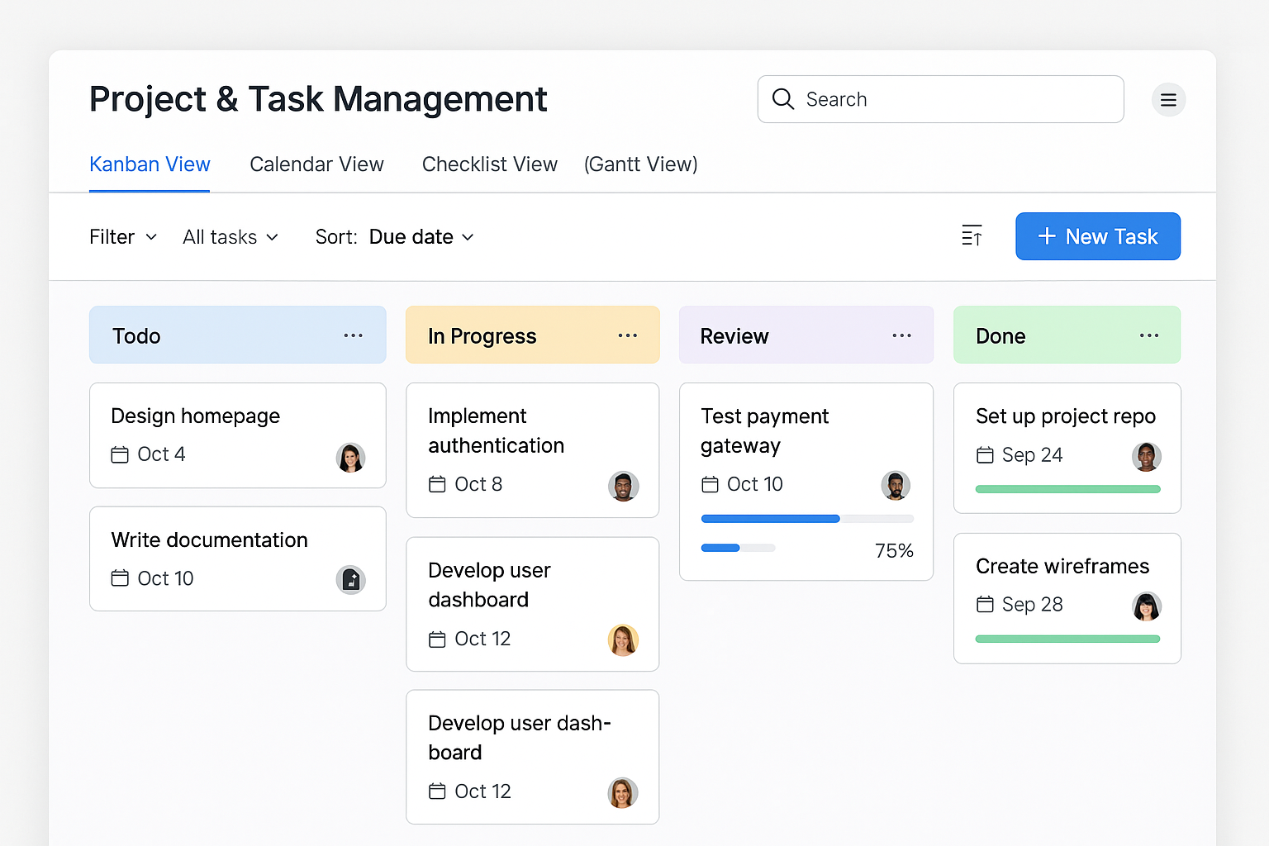Click the calendar icon on Design homepage card

[120, 454]
